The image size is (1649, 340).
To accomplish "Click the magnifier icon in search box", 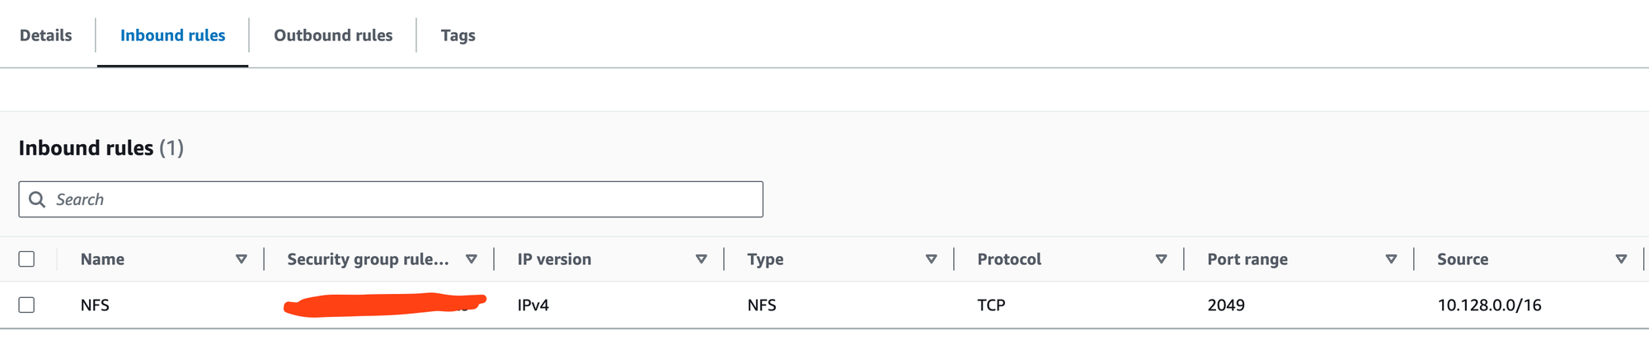I will pos(37,199).
